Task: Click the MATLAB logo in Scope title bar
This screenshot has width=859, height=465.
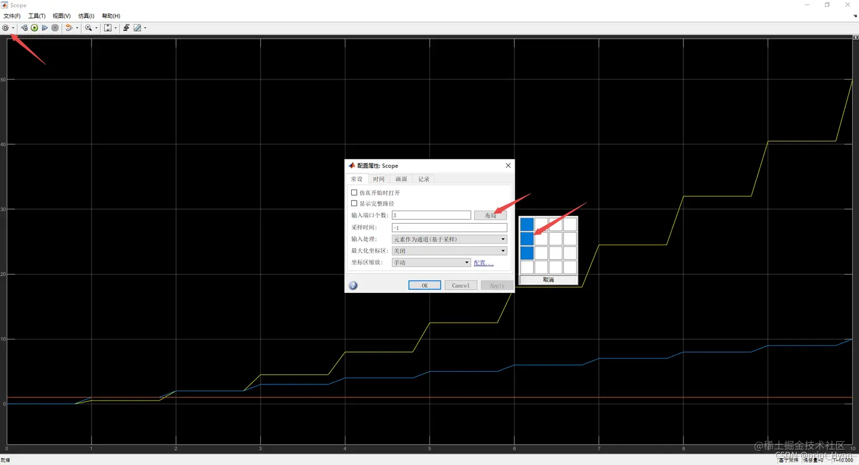Action: pyautogui.click(x=5, y=5)
